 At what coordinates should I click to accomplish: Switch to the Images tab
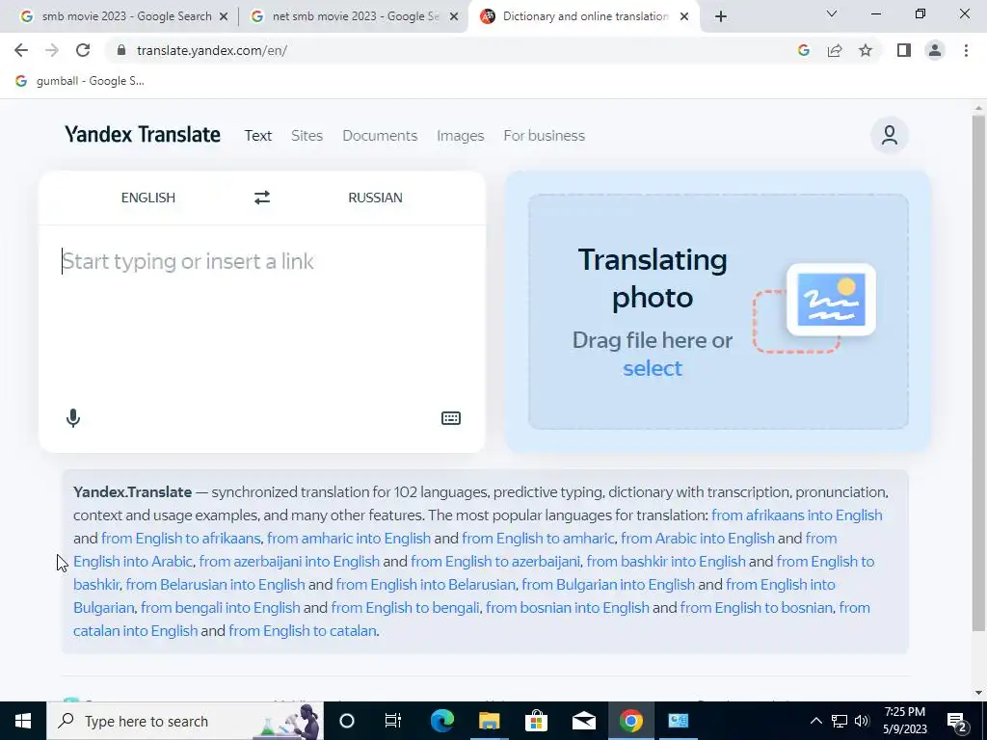[x=460, y=135]
